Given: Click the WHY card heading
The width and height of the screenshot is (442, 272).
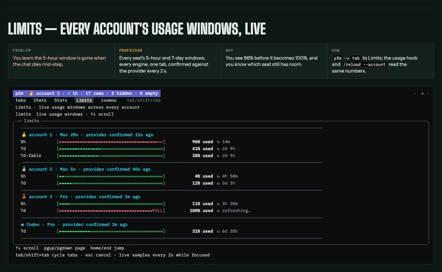Looking at the screenshot, I should coord(229,51).
